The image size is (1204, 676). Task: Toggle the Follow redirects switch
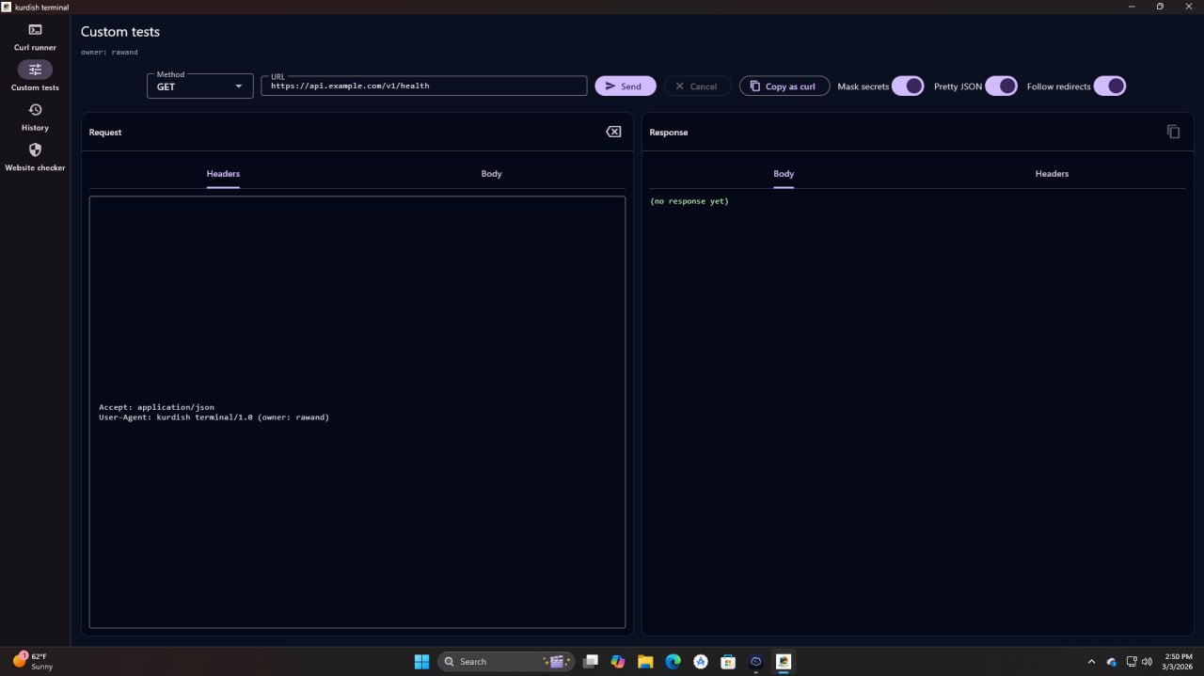tap(1110, 86)
